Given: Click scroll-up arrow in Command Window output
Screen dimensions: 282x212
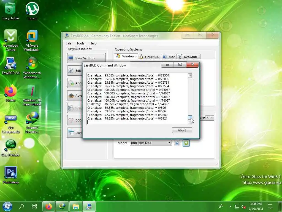Looking at the screenshot, I should (x=190, y=76).
